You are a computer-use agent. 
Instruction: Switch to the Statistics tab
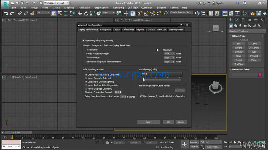[150, 30]
